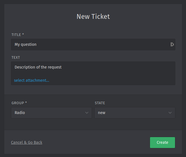
Task: Click the "Cancel & Go Back" link
Action: coord(26,142)
